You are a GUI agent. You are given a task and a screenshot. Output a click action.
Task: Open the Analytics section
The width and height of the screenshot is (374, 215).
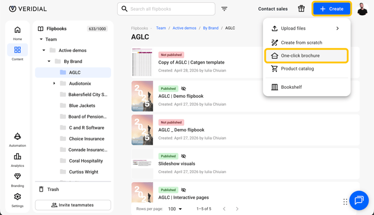17,160
